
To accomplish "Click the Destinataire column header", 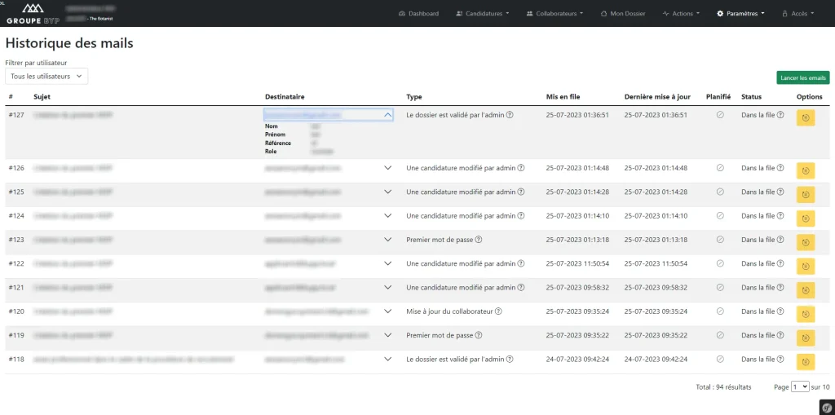I will coord(285,97).
